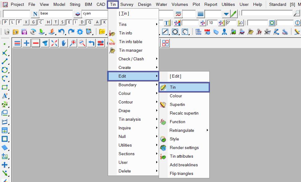Open settings via blue gear icon
301x182 pixels.
pyautogui.click(x=80, y=32)
